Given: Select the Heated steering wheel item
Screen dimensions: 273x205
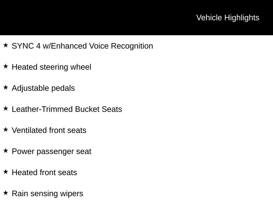Looking at the screenshot, I should tap(51, 67).
